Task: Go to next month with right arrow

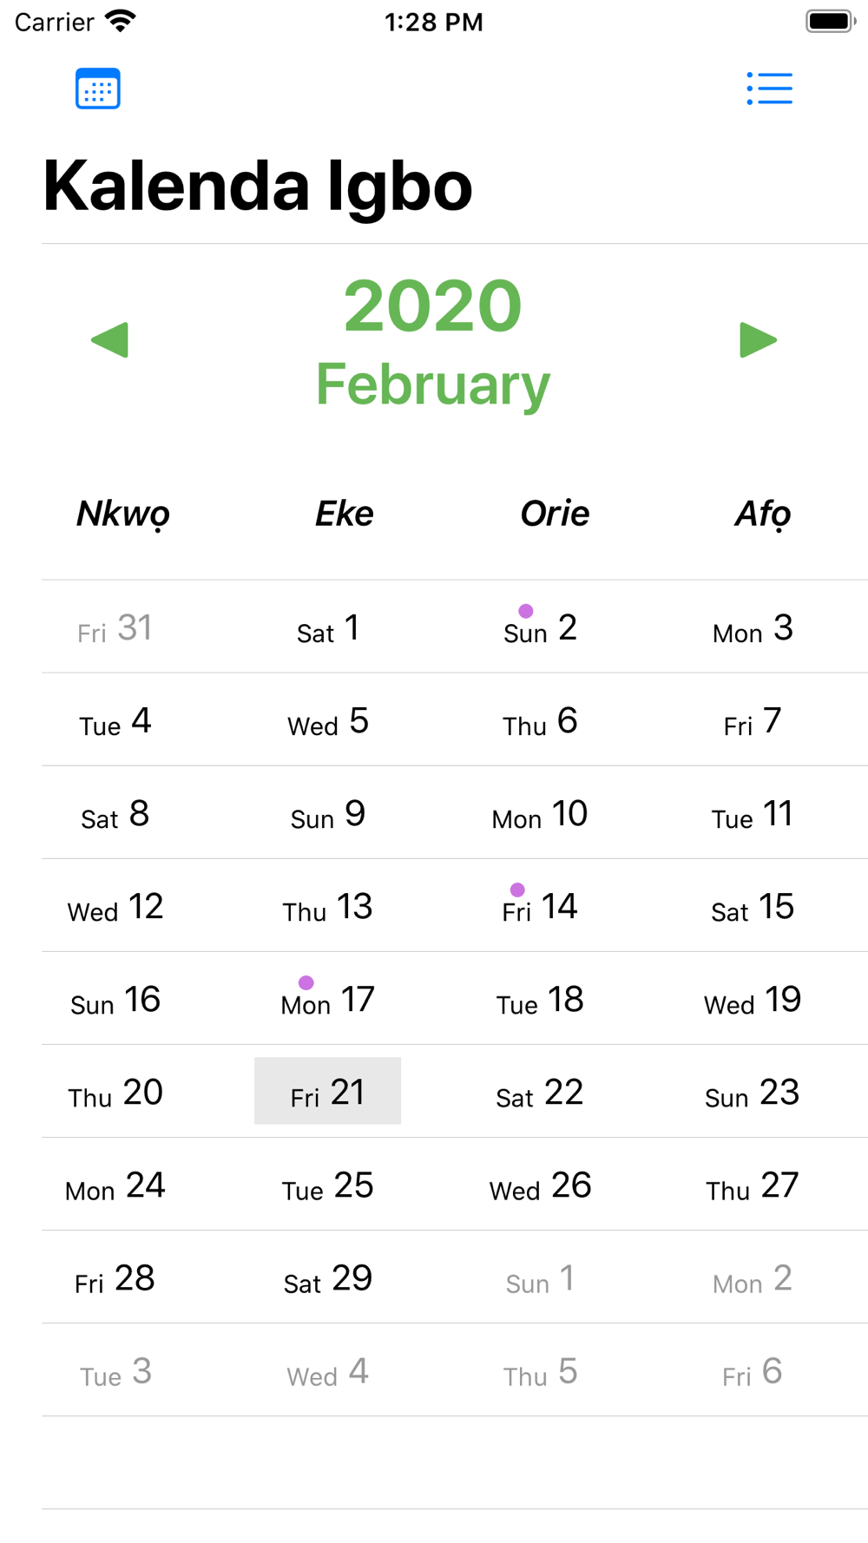Action: pyautogui.click(x=758, y=340)
